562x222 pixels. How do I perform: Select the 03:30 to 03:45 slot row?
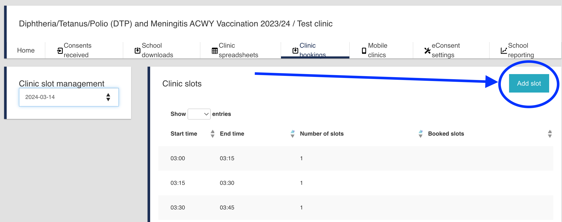[356, 208]
